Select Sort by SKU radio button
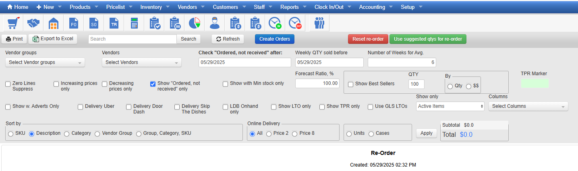578x171 pixels. click(11, 134)
